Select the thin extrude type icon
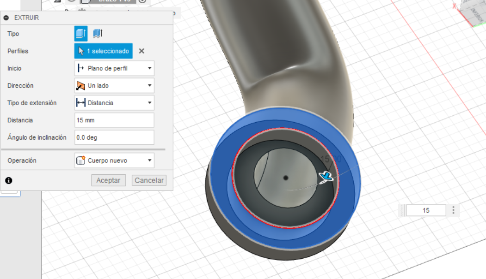486x279 pixels. pos(97,33)
